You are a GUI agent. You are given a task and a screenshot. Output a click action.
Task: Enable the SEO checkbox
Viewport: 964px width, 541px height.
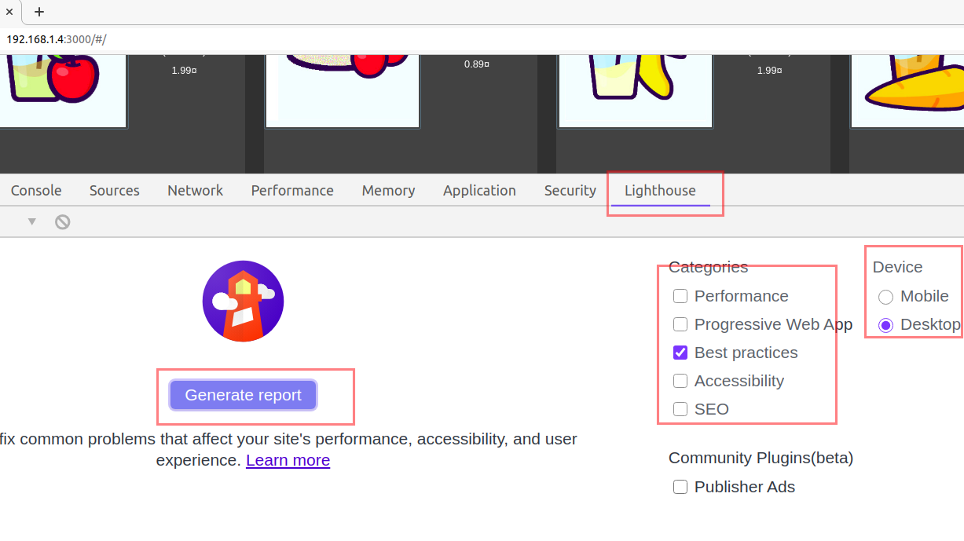click(680, 409)
